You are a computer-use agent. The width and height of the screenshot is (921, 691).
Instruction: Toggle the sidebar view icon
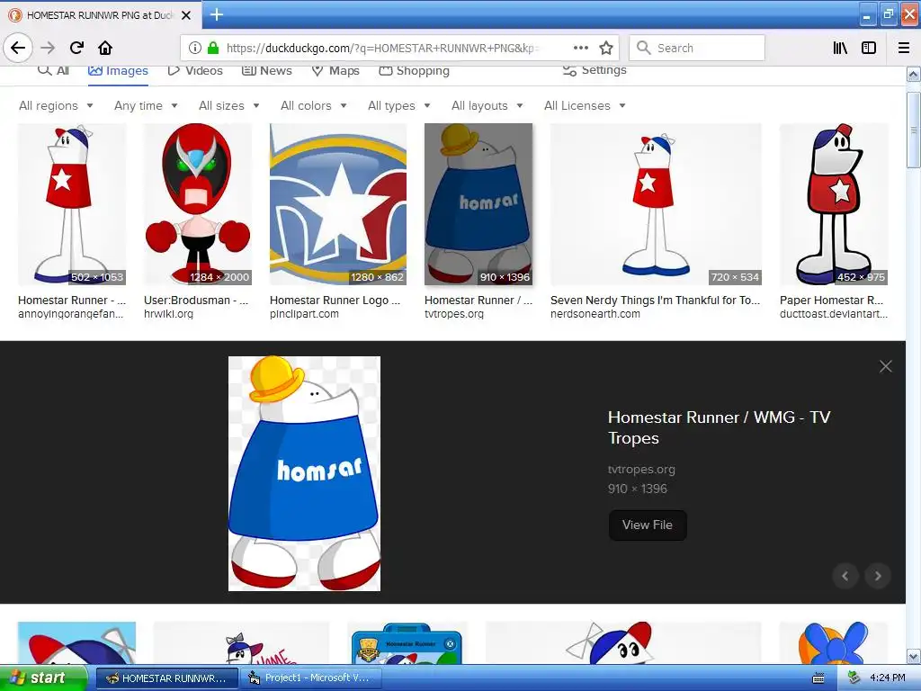(x=869, y=49)
